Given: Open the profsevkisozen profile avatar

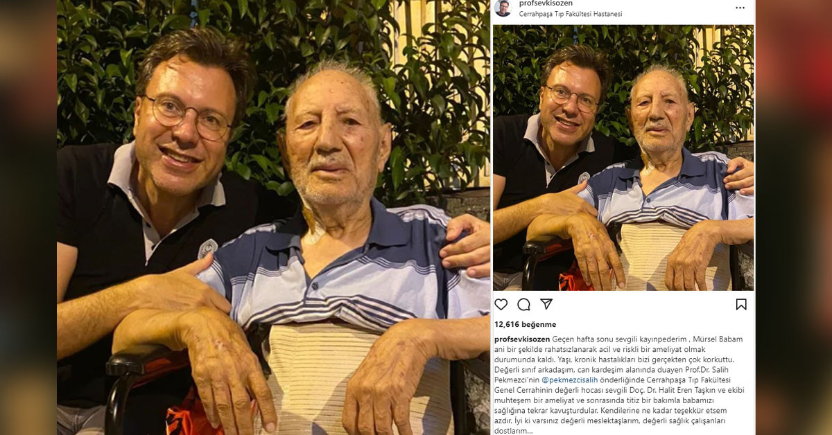Looking at the screenshot, I should pos(503,8).
